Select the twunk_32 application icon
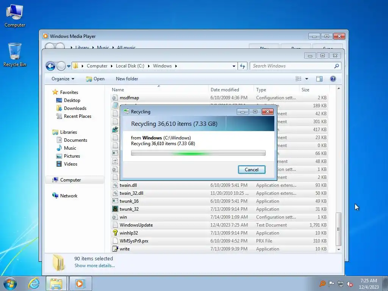Image resolution: width=388 pixels, height=291 pixels. 115,209
